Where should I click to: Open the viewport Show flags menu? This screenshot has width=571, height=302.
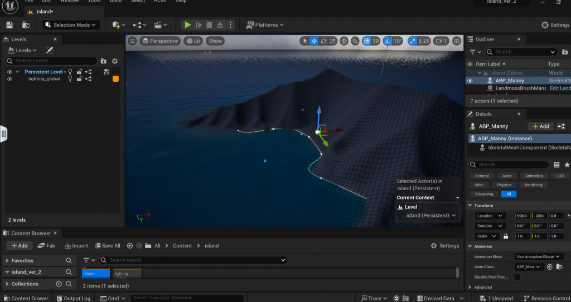coord(215,41)
